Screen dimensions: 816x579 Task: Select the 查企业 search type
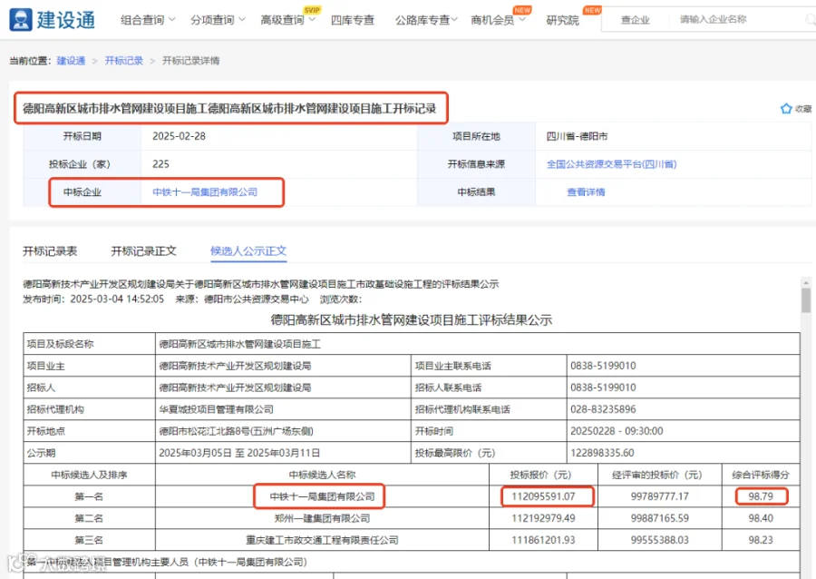(x=635, y=20)
